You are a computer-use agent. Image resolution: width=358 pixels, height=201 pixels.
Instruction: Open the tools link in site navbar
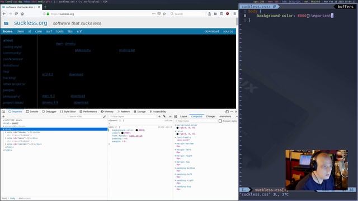point(60,31)
